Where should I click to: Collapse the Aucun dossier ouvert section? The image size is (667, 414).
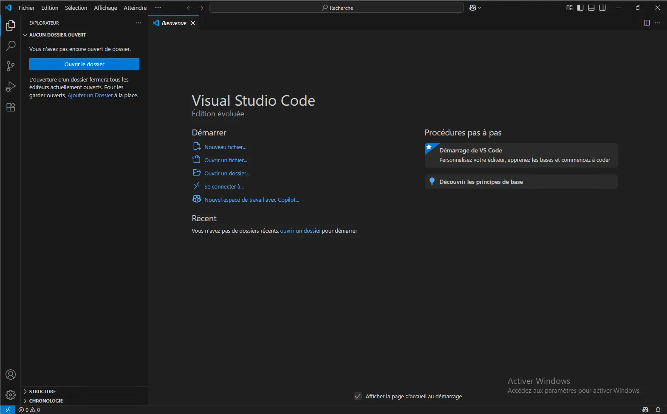point(57,35)
